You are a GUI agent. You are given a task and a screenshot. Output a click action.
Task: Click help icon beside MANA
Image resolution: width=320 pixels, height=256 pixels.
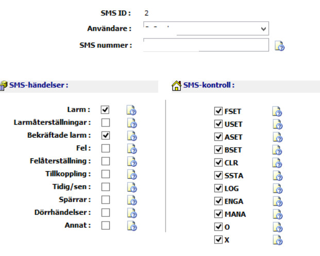[277, 214]
